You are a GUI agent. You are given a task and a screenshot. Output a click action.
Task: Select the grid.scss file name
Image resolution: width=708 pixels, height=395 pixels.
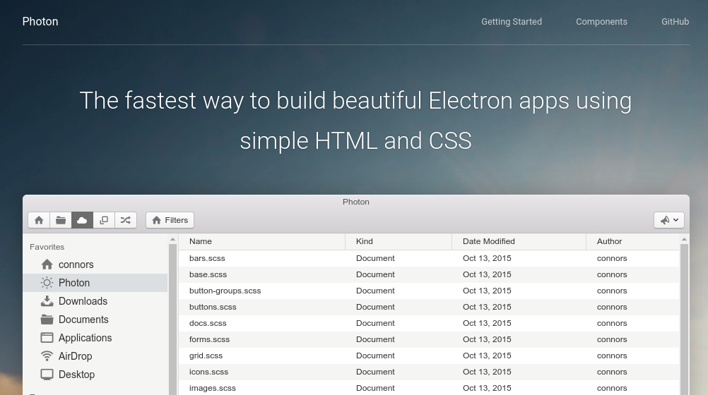(206, 355)
